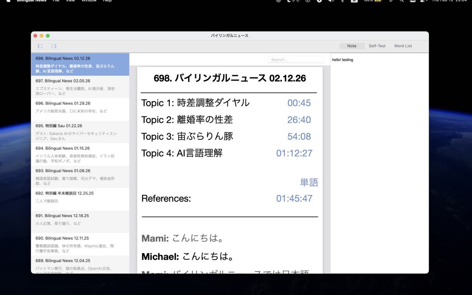
Task: Open episode 693 Bilingual News 01.08.26
Action: click(80, 177)
